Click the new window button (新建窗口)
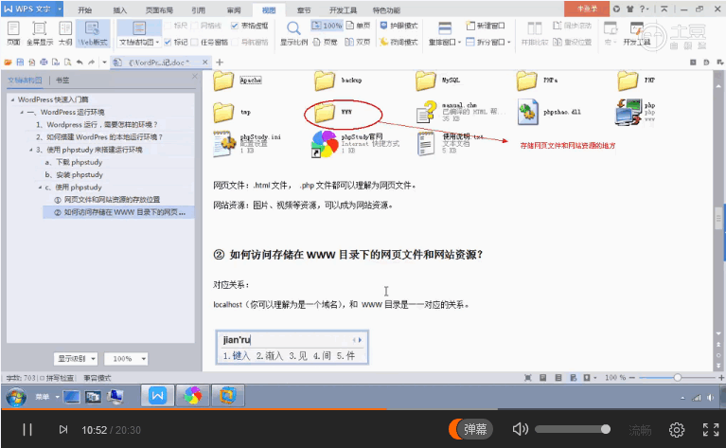This screenshot has height=448, width=726. point(486,26)
